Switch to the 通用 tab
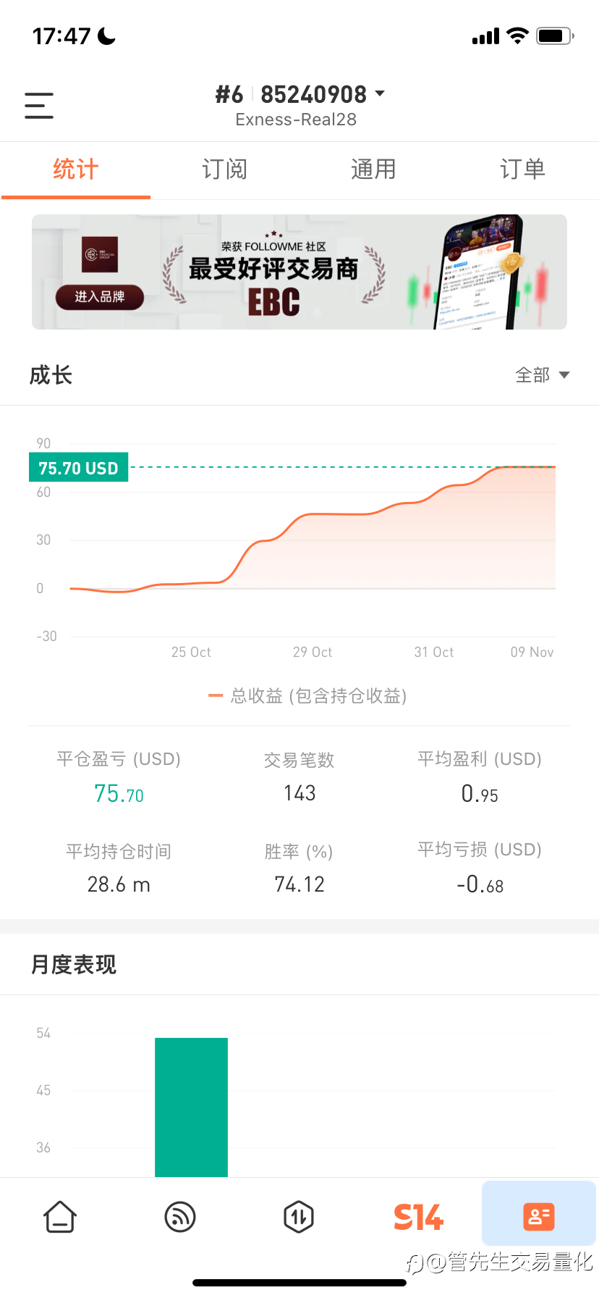 coord(373,169)
